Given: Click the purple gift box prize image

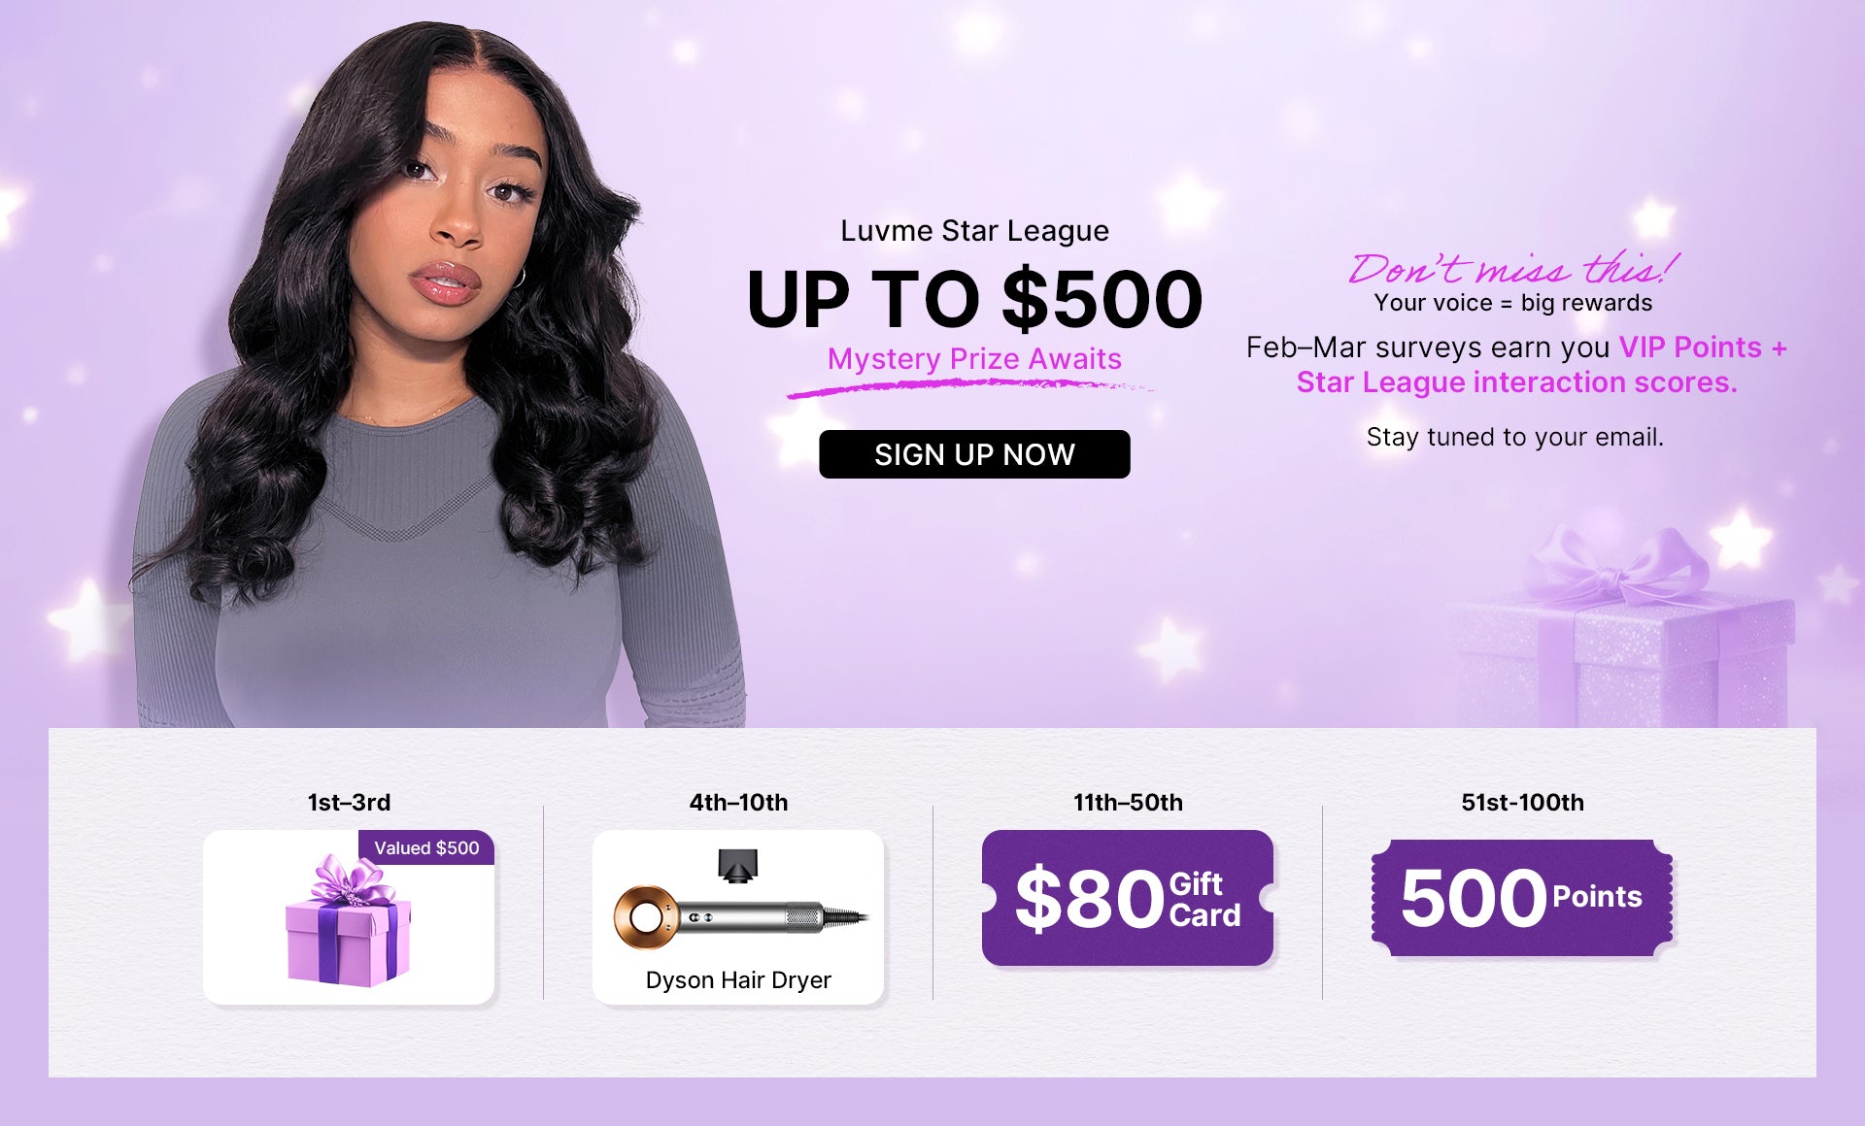Looking at the screenshot, I should pos(348,920).
